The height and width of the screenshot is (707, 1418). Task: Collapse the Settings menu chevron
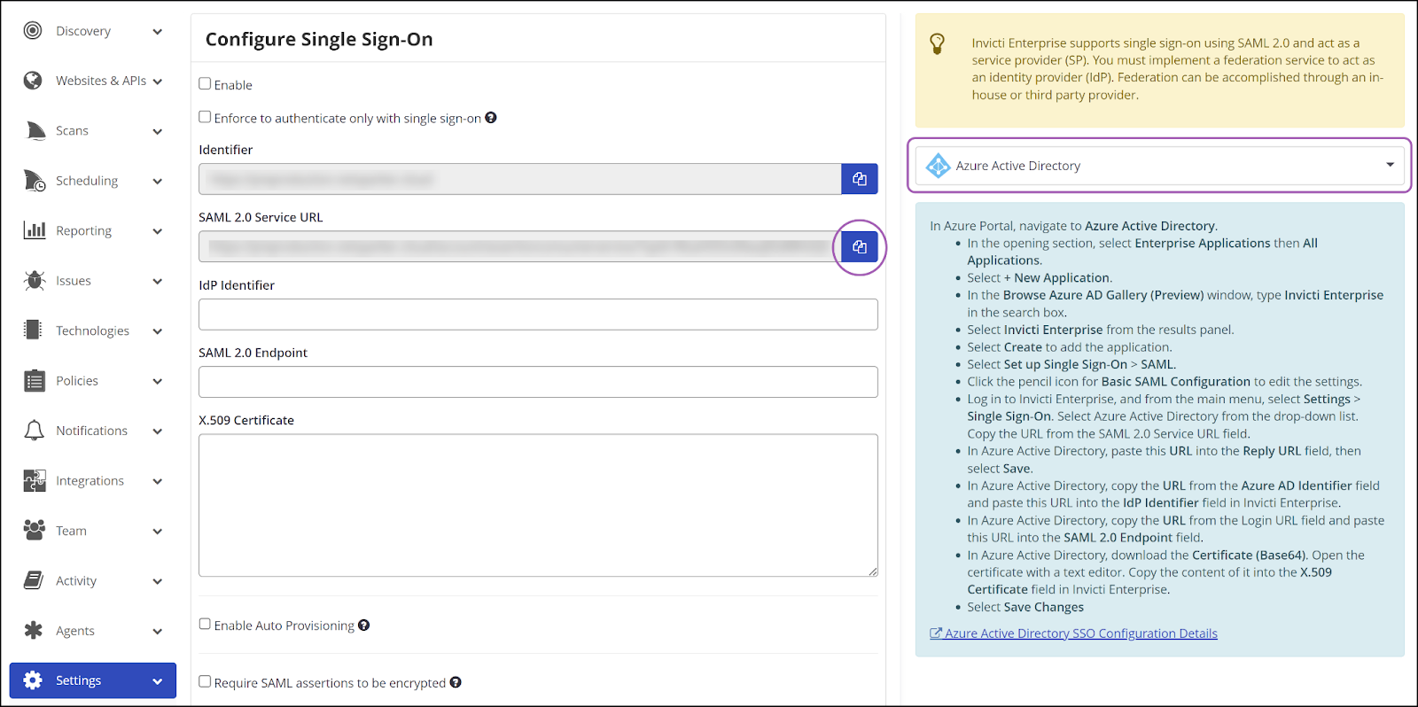[x=158, y=681]
